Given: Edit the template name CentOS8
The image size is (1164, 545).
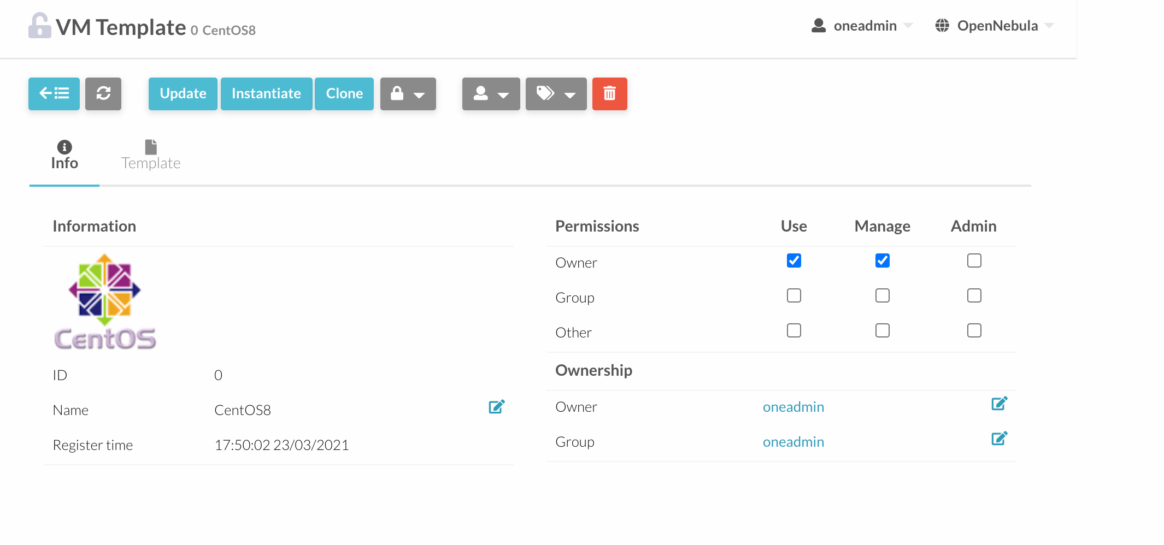Looking at the screenshot, I should click(496, 407).
